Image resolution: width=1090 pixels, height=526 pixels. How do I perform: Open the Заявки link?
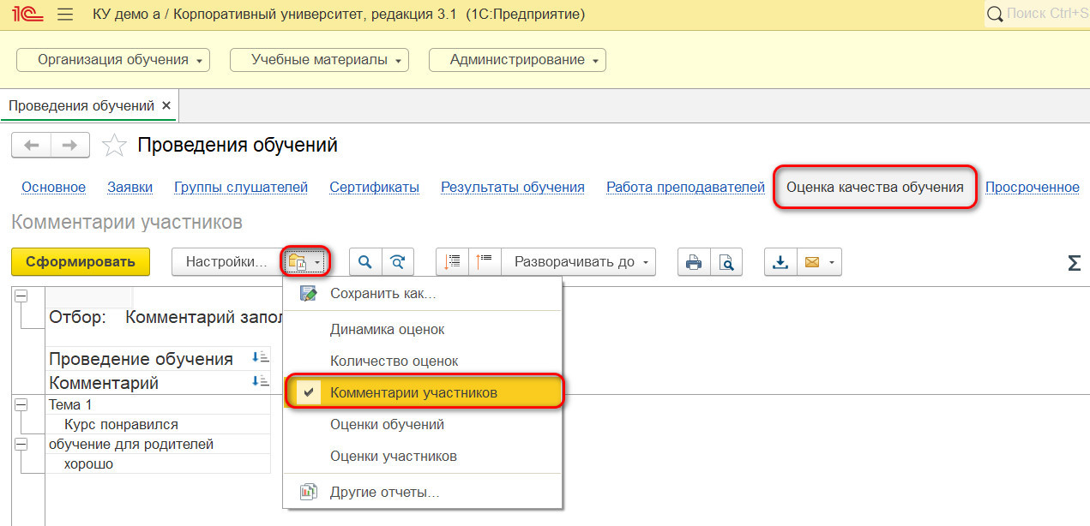(x=130, y=187)
